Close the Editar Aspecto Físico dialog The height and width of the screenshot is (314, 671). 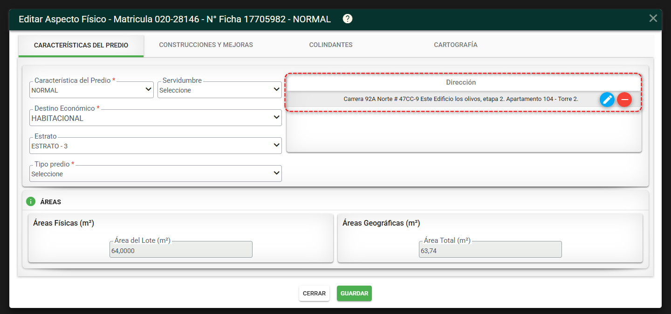[653, 18]
